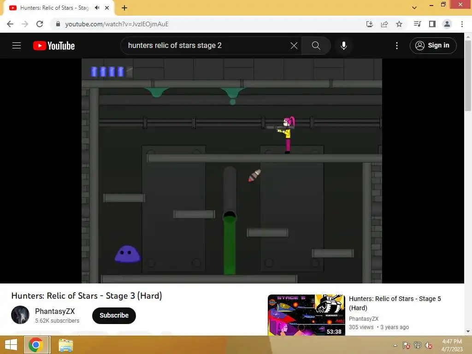The width and height of the screenshot is (472, 354).
Task: Click Chrome in the taskbar
Action: tap(36, 345)
